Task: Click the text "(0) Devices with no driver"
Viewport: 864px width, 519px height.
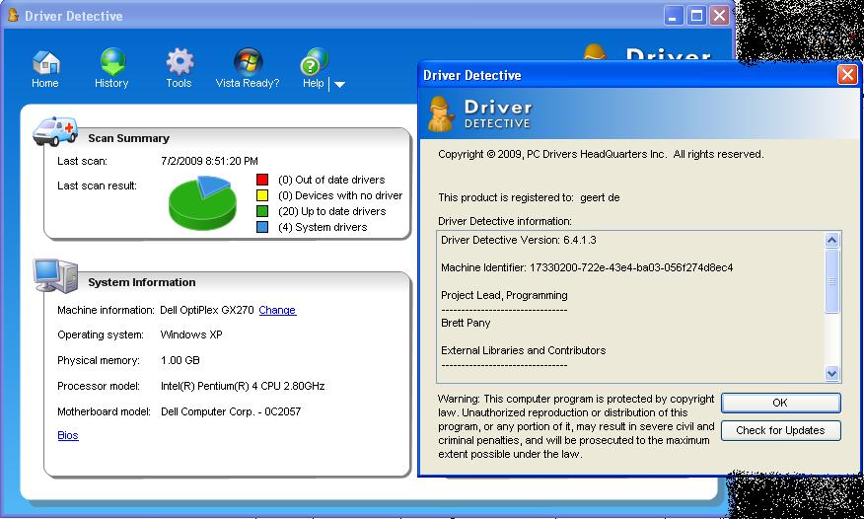Action: click(x=340, y=195)
